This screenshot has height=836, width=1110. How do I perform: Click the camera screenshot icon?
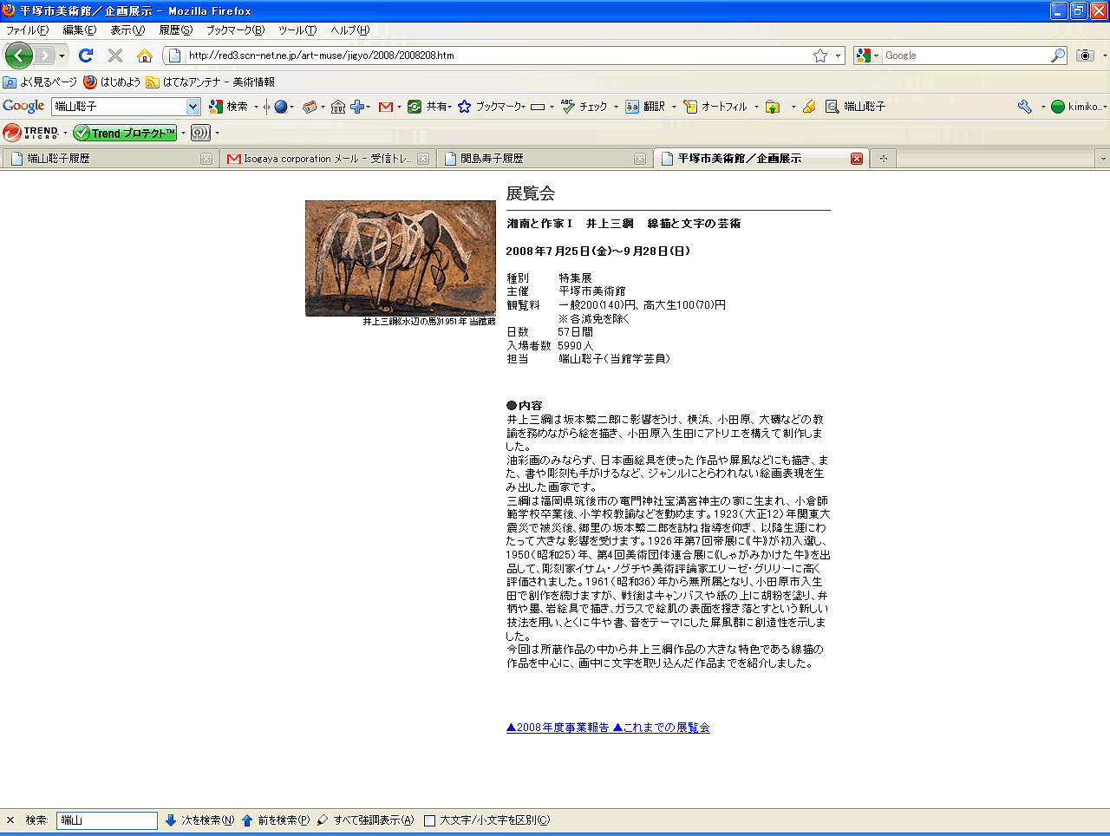click(1085, 56)
